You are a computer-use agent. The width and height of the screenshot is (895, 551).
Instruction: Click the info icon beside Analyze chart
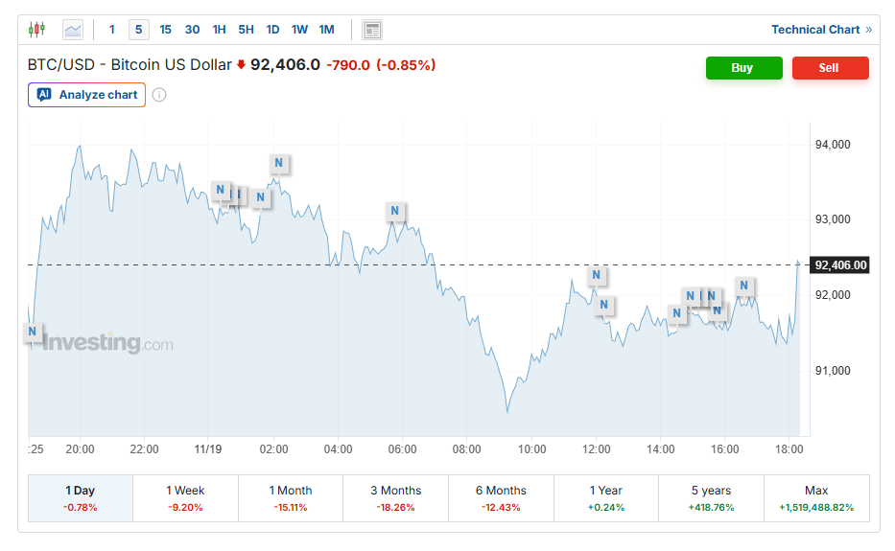[159, 95]
